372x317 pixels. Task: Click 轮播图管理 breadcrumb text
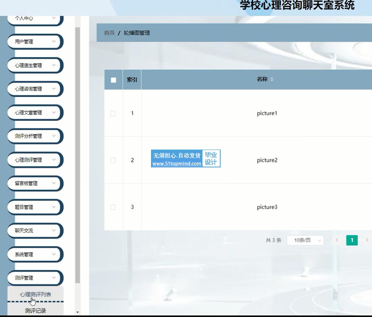137,33
